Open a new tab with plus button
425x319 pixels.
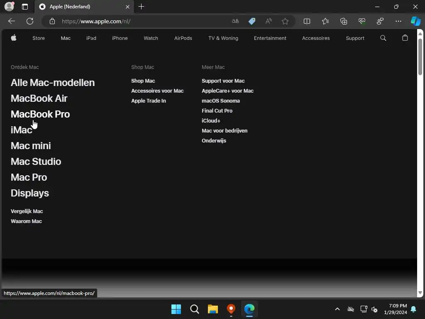pyautogui.click(x=141, y=7)
